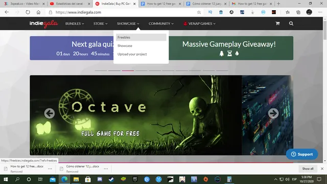The height and width of the screenshot is (184, 327).
Task: Open Microsoft Store from taskbar
Action: pyautogui.click(x=88, y=179)
